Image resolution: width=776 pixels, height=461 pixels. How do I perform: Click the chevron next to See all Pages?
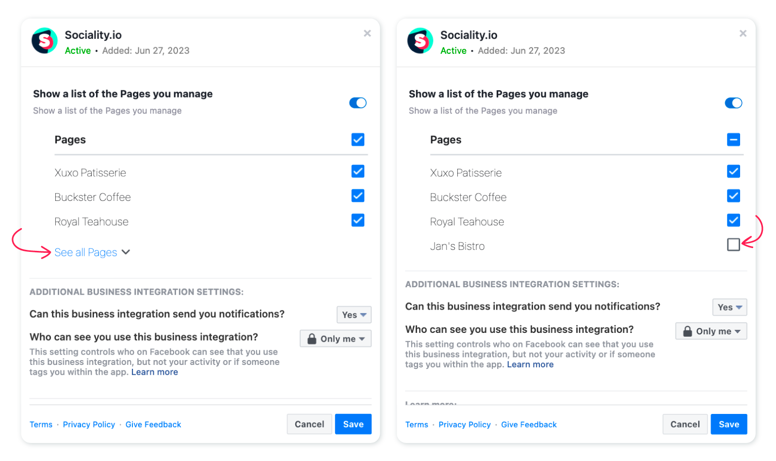click(126, 252)
